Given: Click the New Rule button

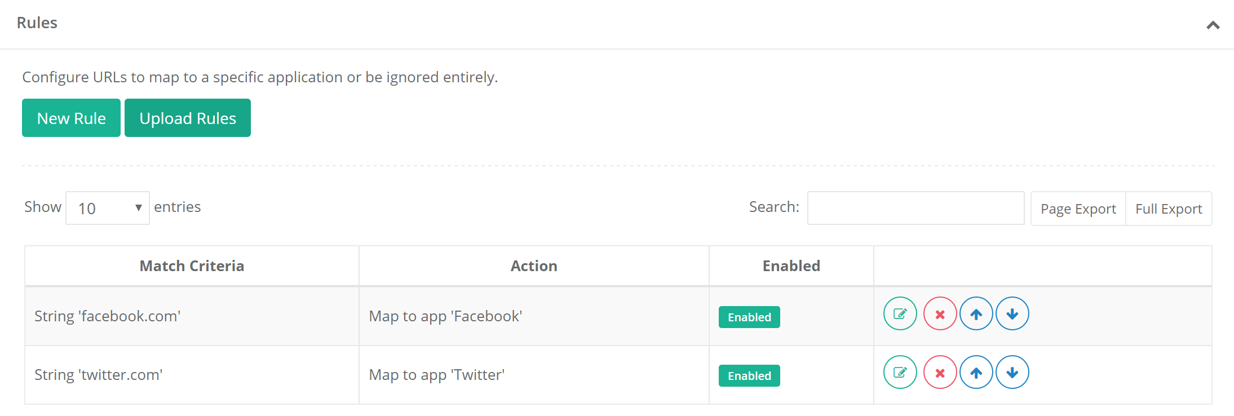Looking at the screenshot, I should tap(71, 118).
